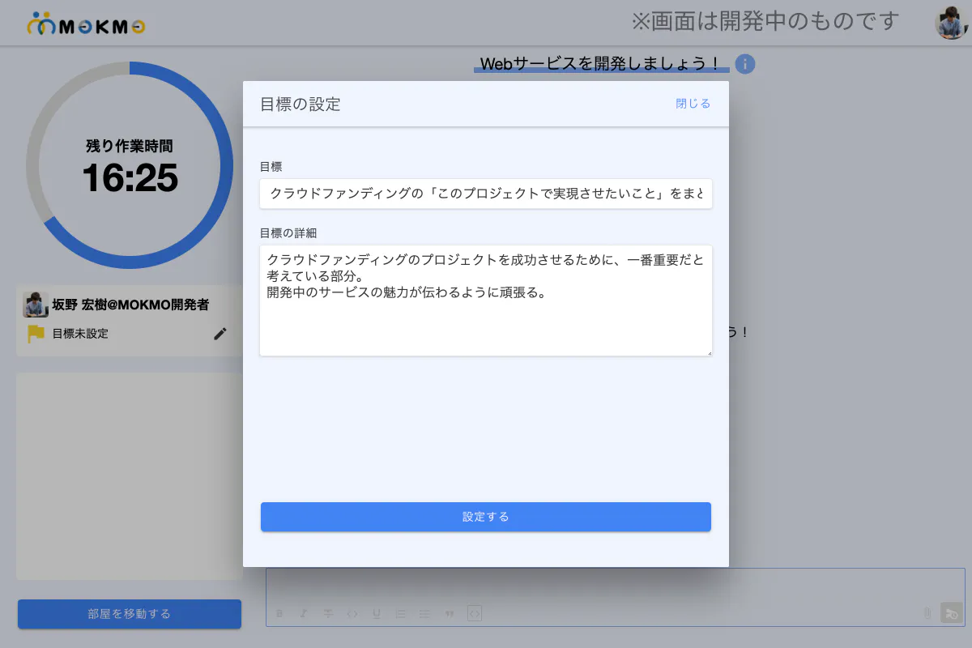Insert a blockquote in message editor
This screenshot has width=972, height=648.
(x=450, y=613)
